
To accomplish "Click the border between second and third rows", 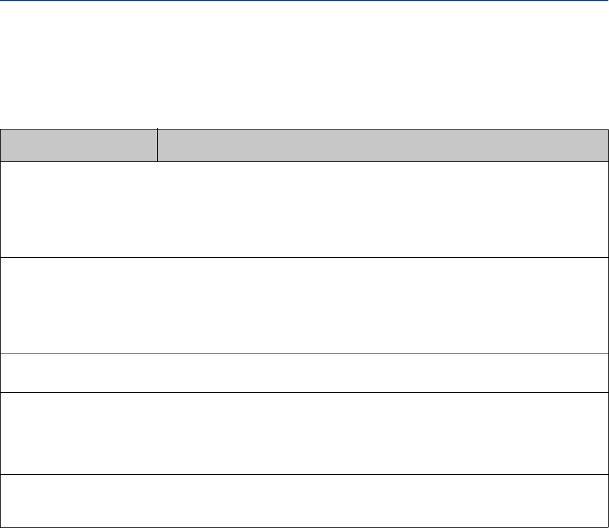I will 304,353.
